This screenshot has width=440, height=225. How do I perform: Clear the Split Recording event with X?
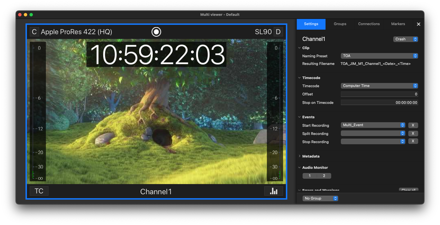pos(413,133)
